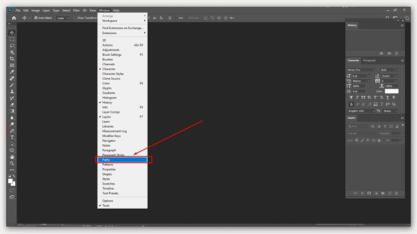The image size is (417, 234).
Task: Select the Zoom tool
Action: [12, 164]
